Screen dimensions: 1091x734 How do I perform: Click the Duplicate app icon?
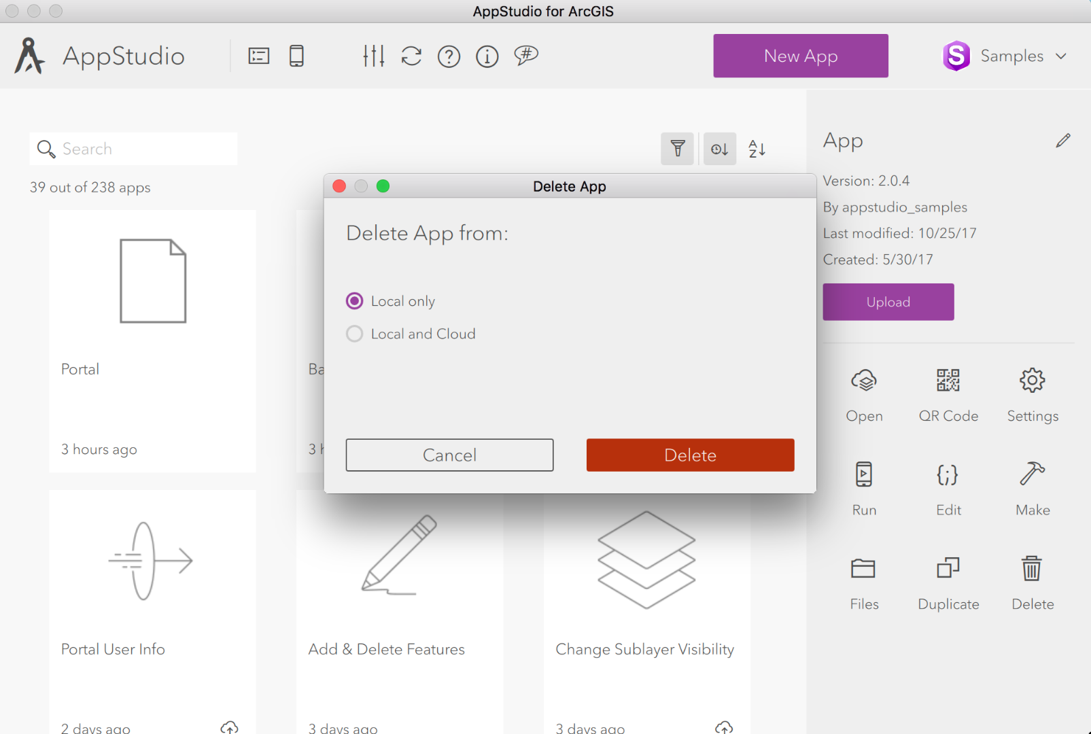pos(948,567)
